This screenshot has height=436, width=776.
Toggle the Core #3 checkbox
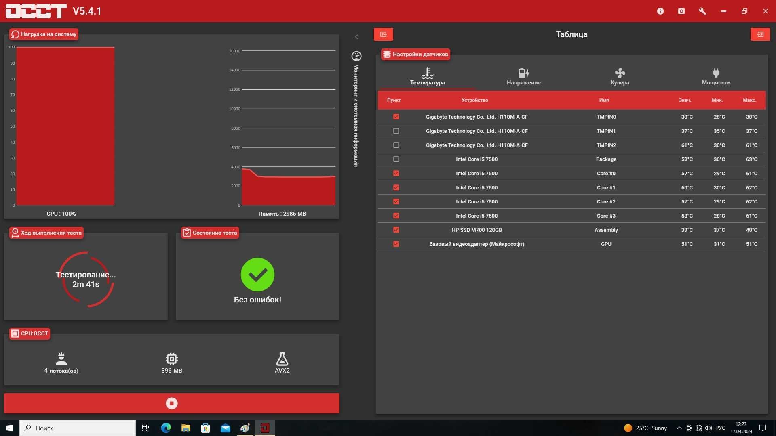(x=396, y=216)
